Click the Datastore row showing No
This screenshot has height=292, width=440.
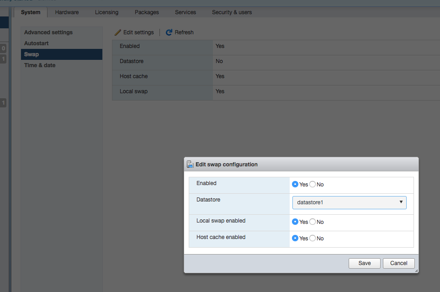[x=276, y=63]
